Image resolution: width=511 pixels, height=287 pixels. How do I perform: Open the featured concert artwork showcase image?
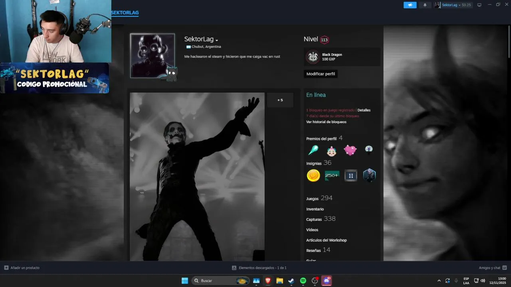point(197,177)
